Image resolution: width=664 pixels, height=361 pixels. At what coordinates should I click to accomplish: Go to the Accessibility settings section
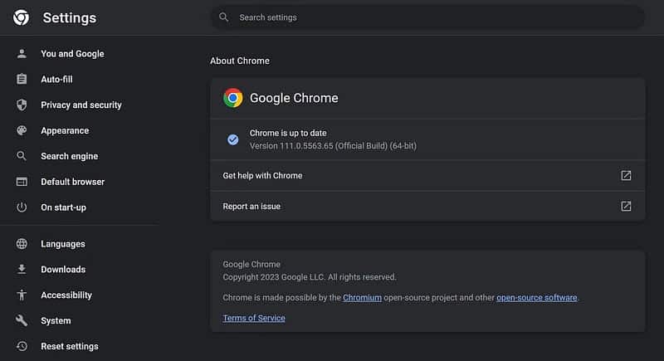[x=66, y=295]
